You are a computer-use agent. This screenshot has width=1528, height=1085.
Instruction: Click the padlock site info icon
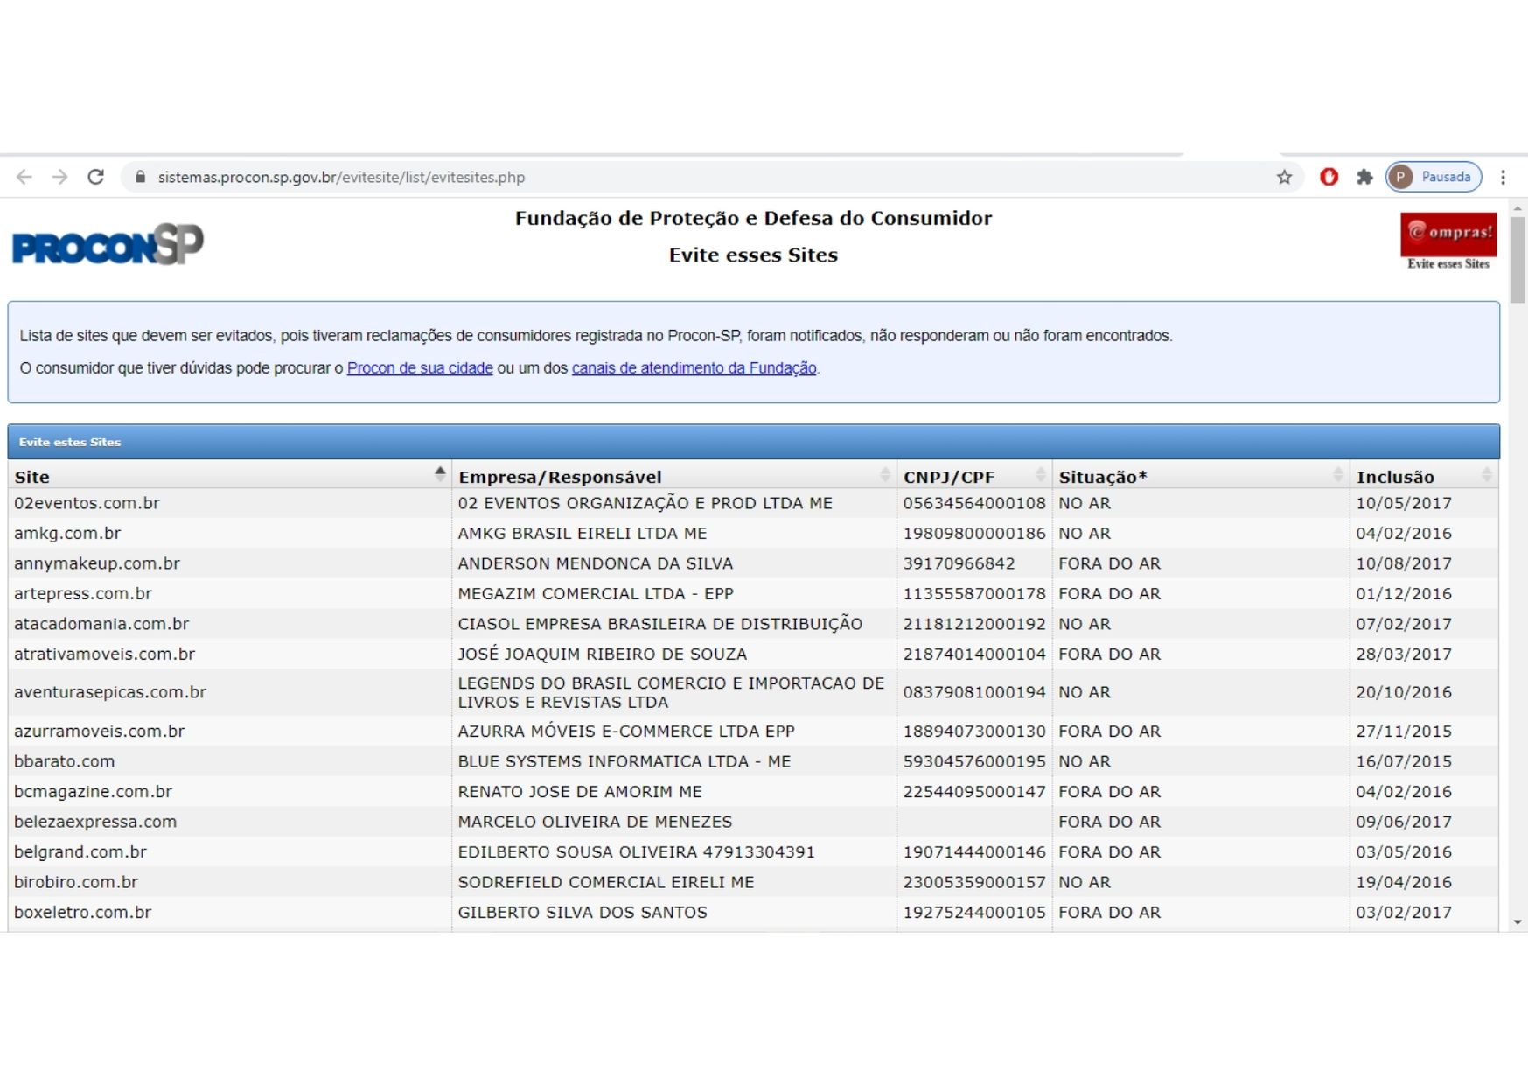click(x=140, y=177)
